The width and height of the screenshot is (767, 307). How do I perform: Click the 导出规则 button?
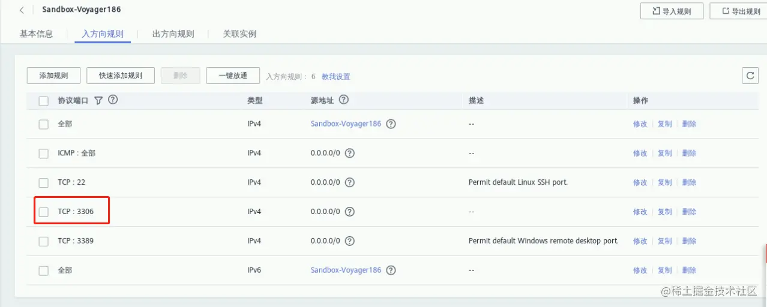[x=739, y=11]
